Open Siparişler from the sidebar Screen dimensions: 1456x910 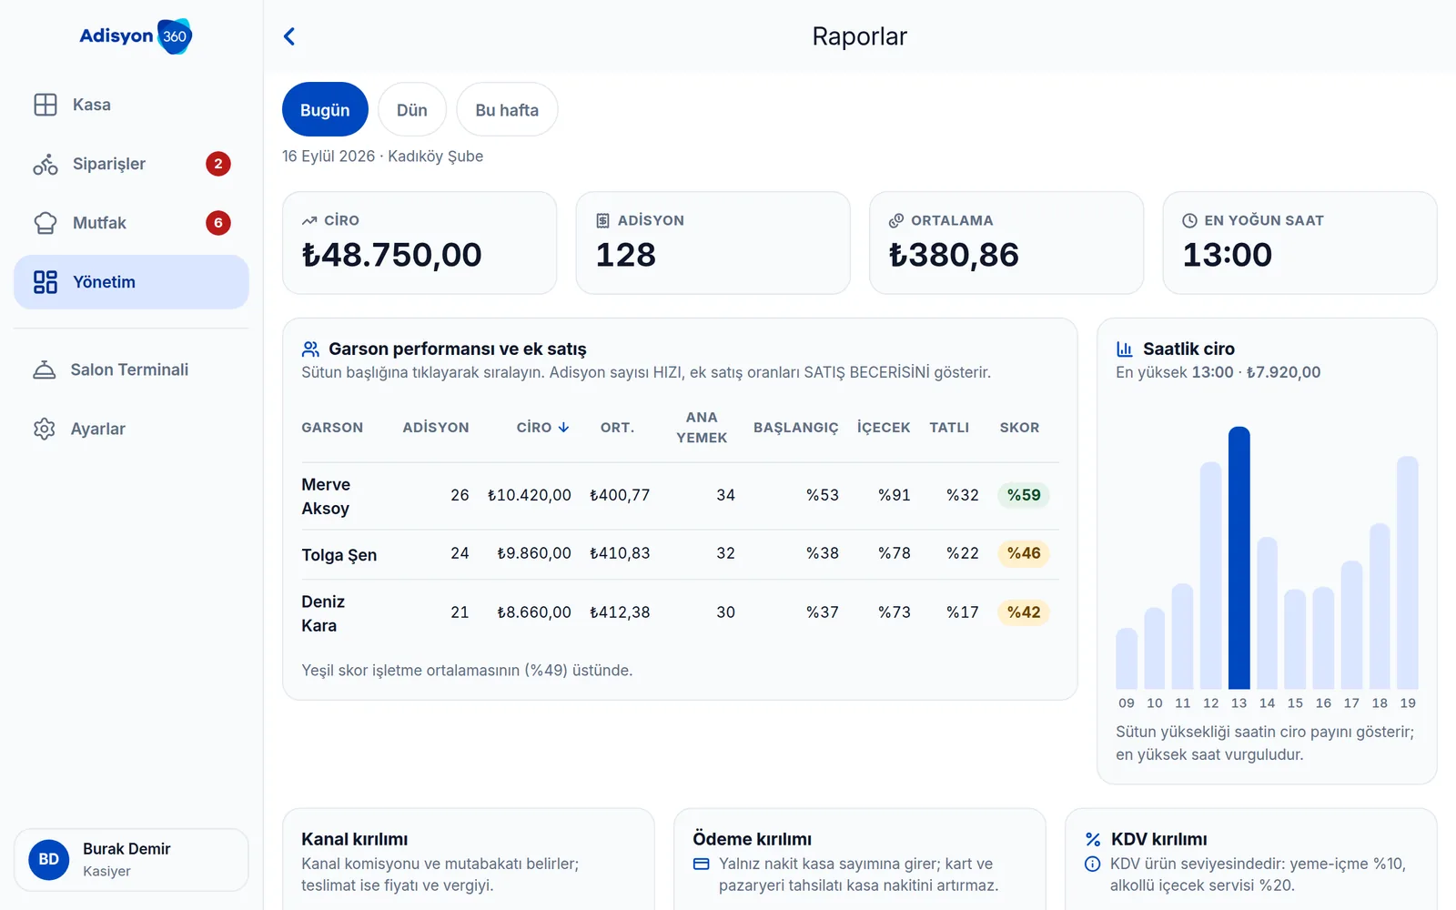(131, 164)
